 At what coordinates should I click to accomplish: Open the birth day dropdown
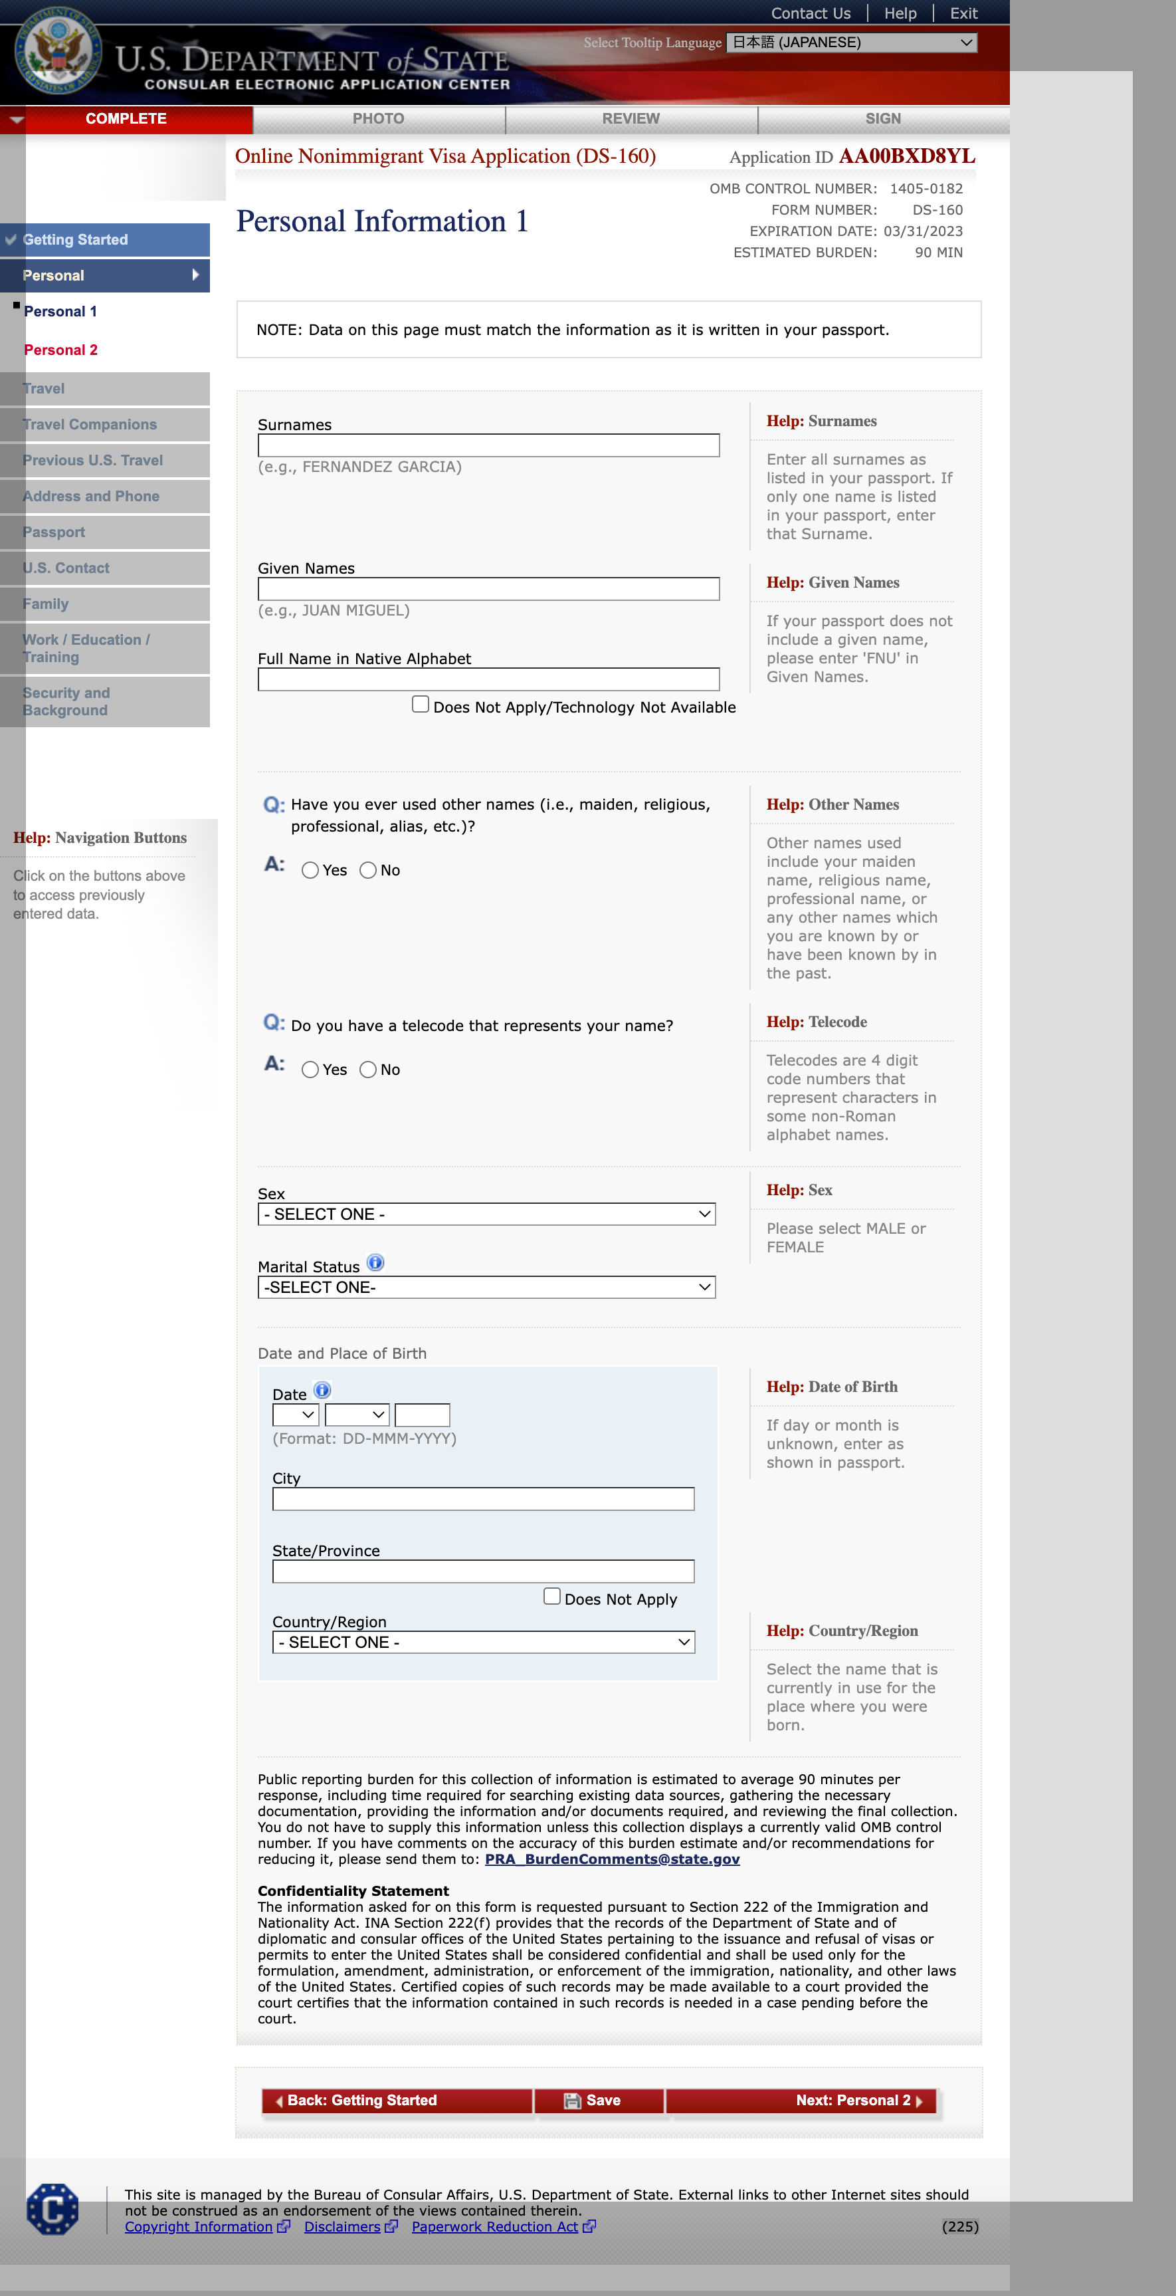point(296,1415)
